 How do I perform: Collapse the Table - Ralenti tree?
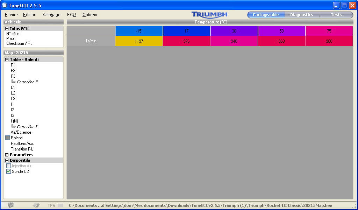coord(7,59)
